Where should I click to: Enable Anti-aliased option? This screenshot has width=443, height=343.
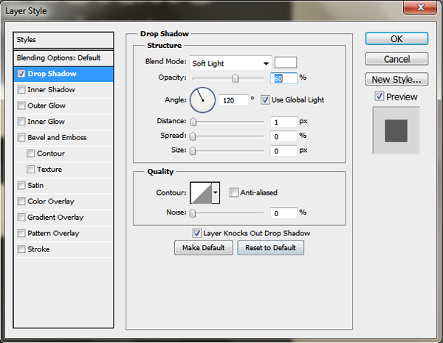234,193
